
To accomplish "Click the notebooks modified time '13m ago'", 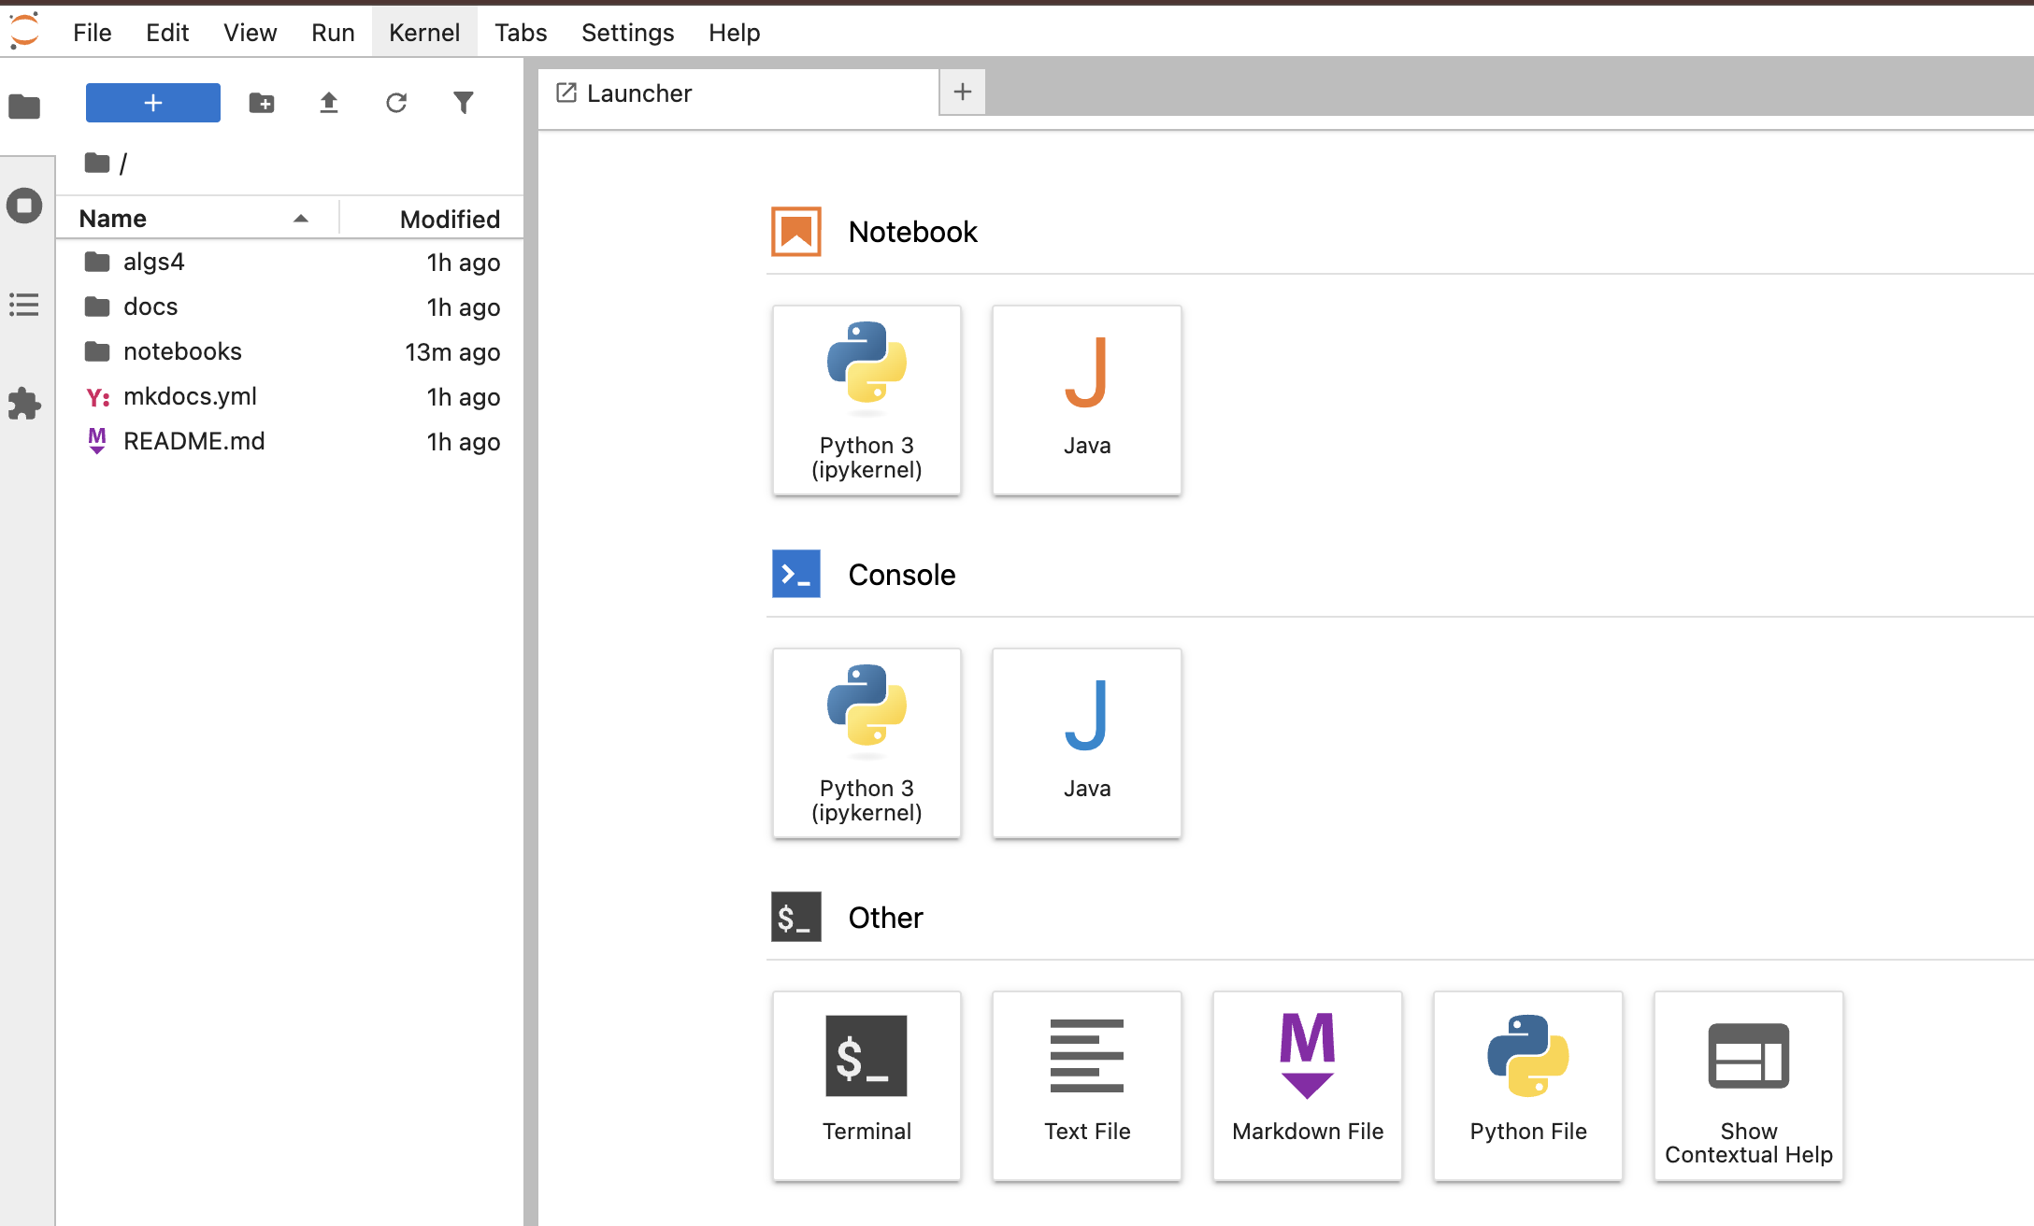I will tap(452, 352).
